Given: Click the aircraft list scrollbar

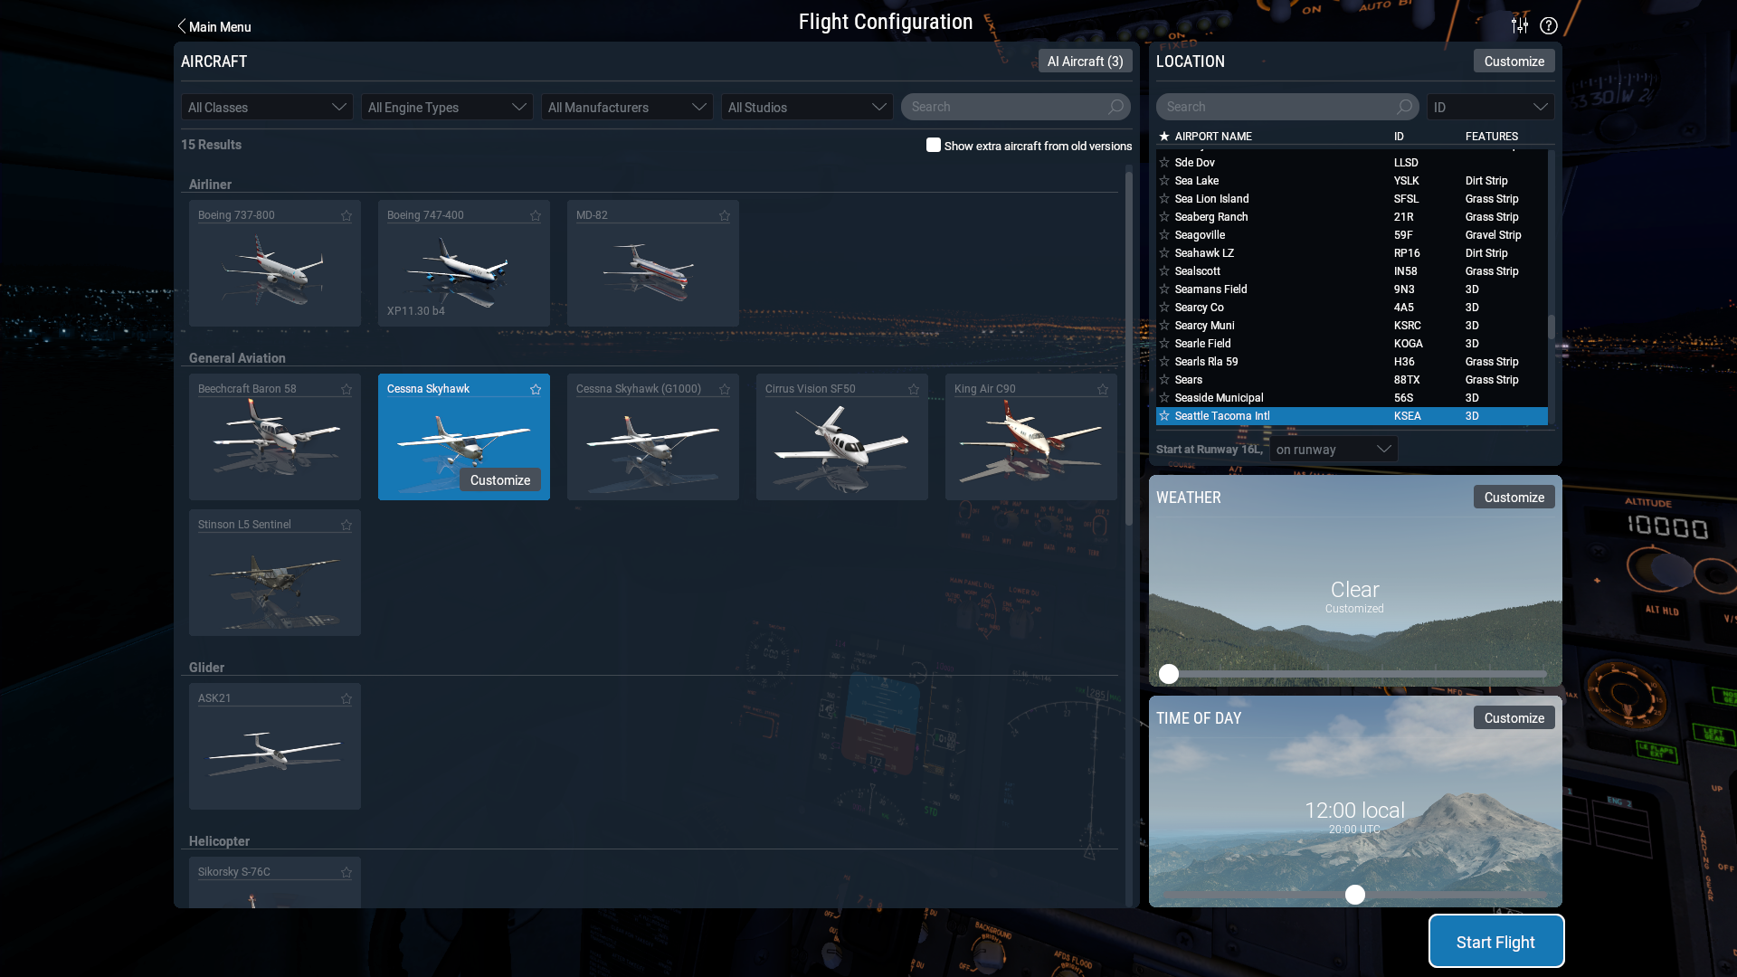Looking at the screenshot, I should coord(1128,348).
